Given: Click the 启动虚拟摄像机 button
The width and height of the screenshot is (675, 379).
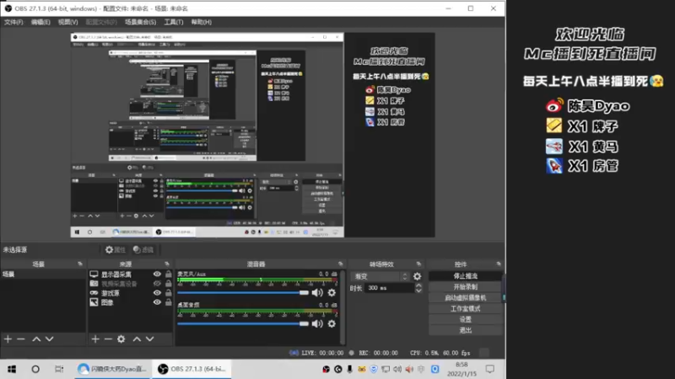Looking at the screenshot, I should [x=466, y=298].
